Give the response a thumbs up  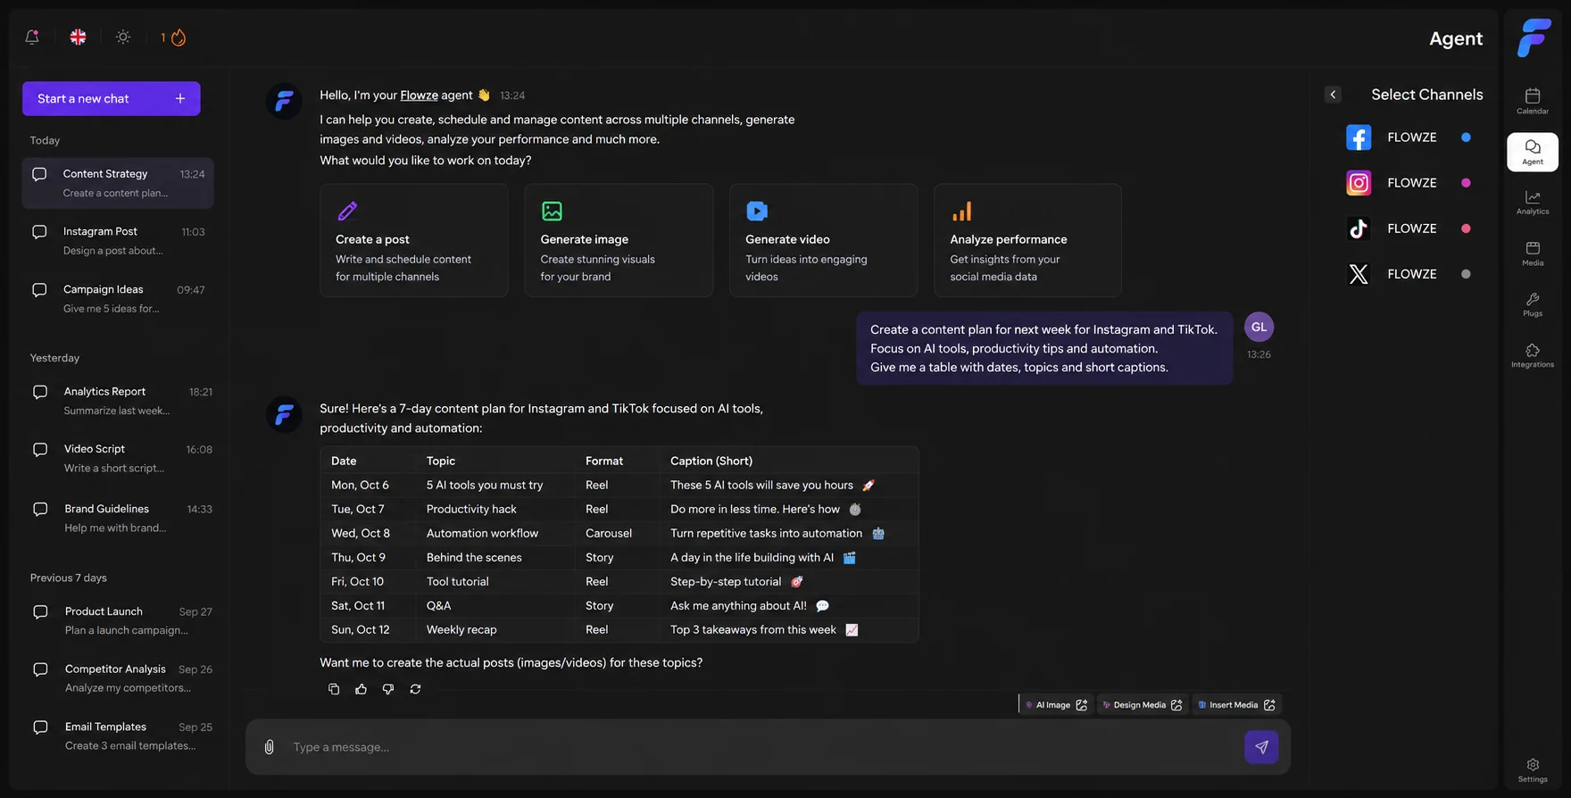tap(361, 689)
